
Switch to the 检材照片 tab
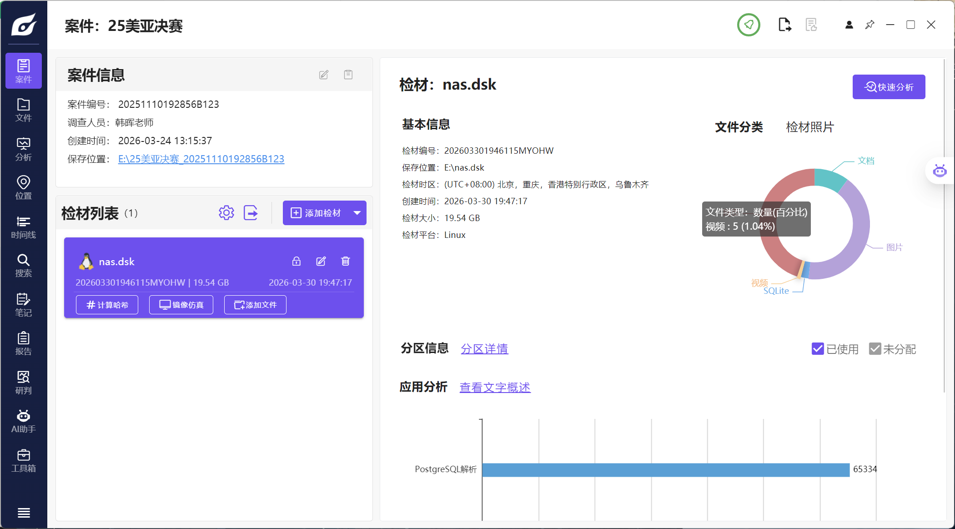point(809,127)
